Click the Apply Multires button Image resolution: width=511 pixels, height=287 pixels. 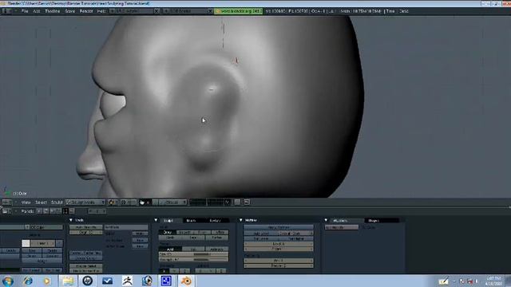coord(279,227)
